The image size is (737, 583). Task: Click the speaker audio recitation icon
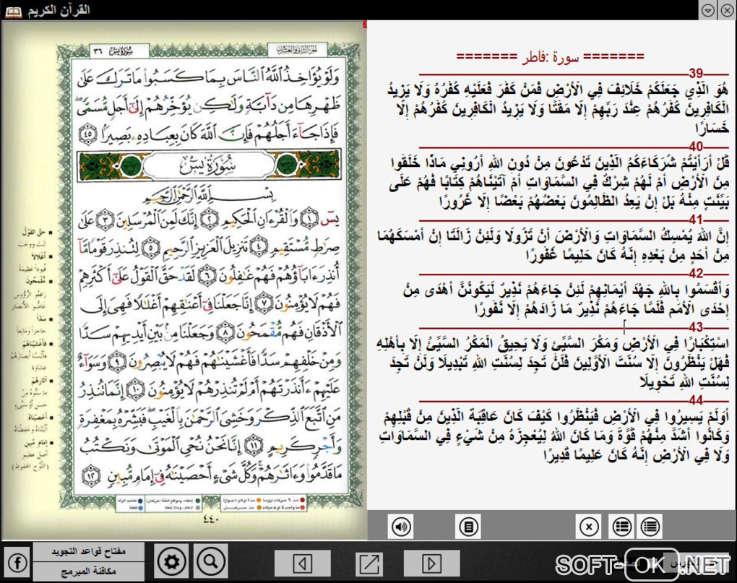401,527
